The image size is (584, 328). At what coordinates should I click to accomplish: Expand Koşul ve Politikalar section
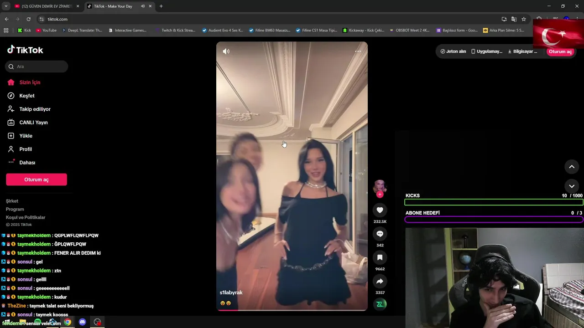pos(26,217)
